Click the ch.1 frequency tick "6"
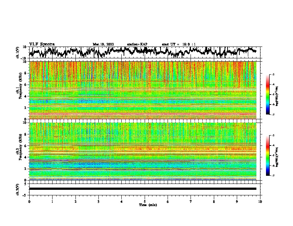Image resolution: width=293 pixels, height=226 pixels. [26, 85]
